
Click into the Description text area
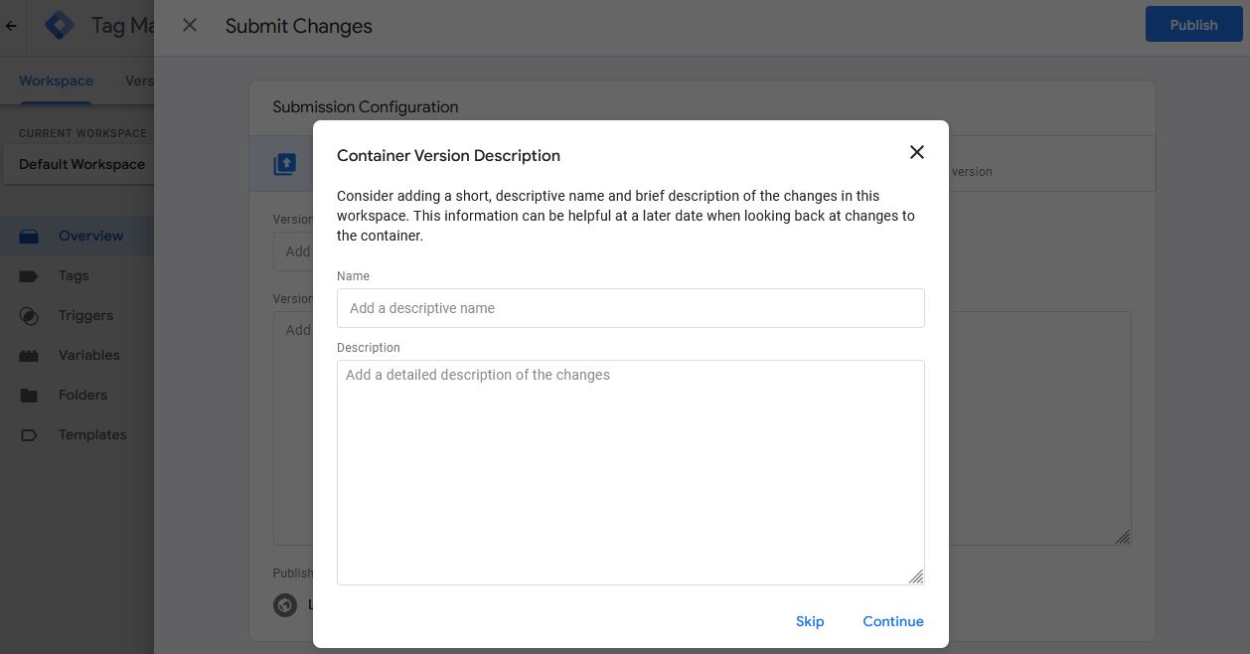coord(631,472)
